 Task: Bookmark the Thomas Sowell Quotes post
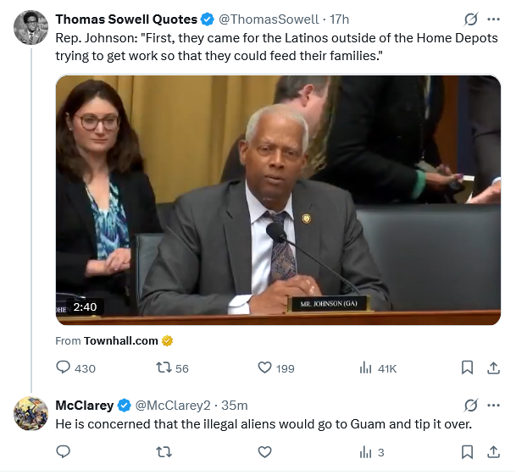(467, 367)
